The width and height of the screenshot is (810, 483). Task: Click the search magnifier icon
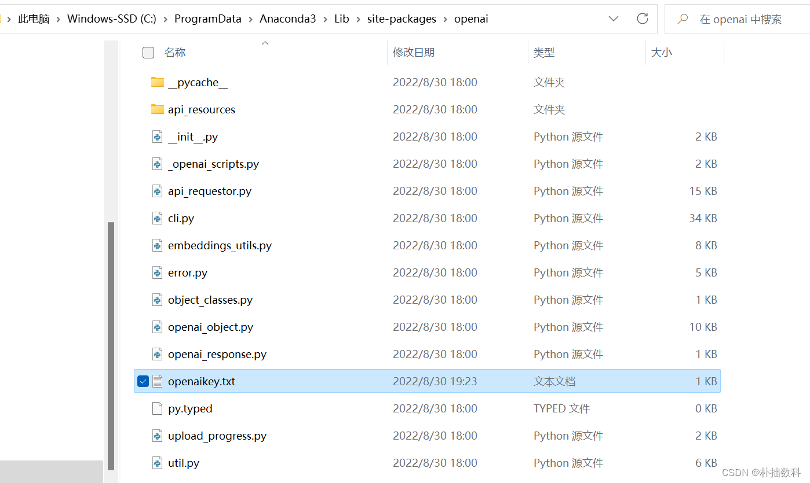pyautogui.click(x=683, y=19)
